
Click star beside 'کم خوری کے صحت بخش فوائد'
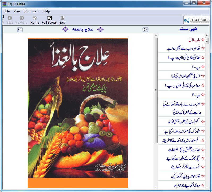[203, 122]
